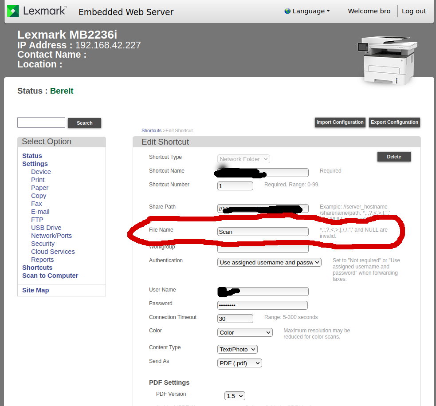Open the Language dropdown menu
436x406 pixels.
(x=307, y=11)
